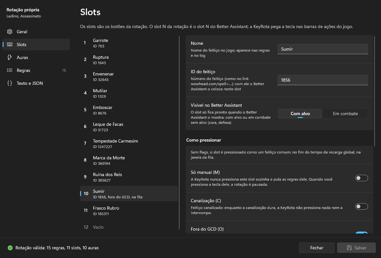Open the Geral section

coord(36,32)
